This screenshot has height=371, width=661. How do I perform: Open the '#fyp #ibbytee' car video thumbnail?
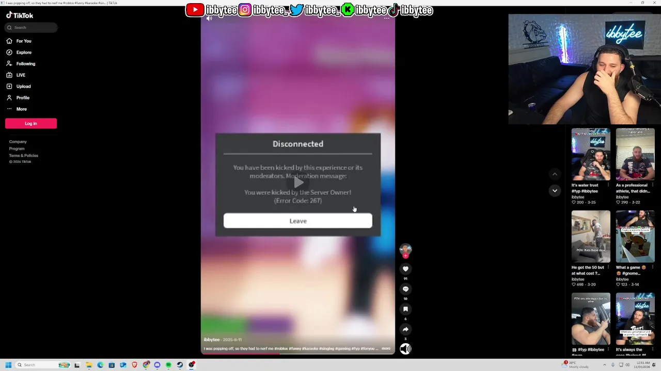[591, 319]
